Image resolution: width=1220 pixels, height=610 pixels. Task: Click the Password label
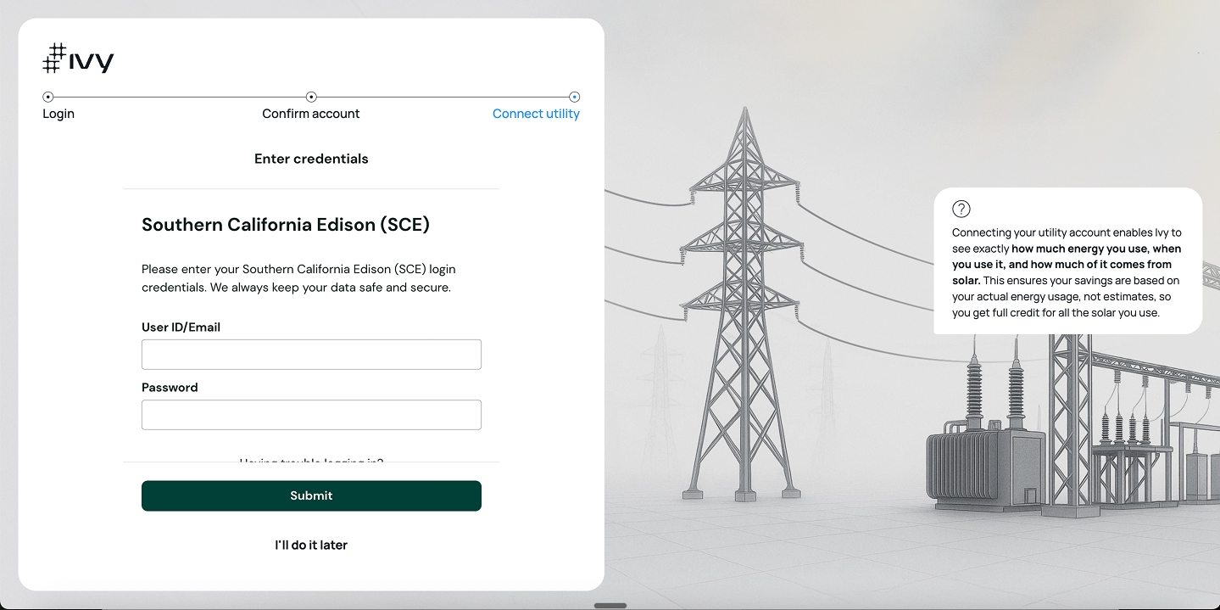170,388
